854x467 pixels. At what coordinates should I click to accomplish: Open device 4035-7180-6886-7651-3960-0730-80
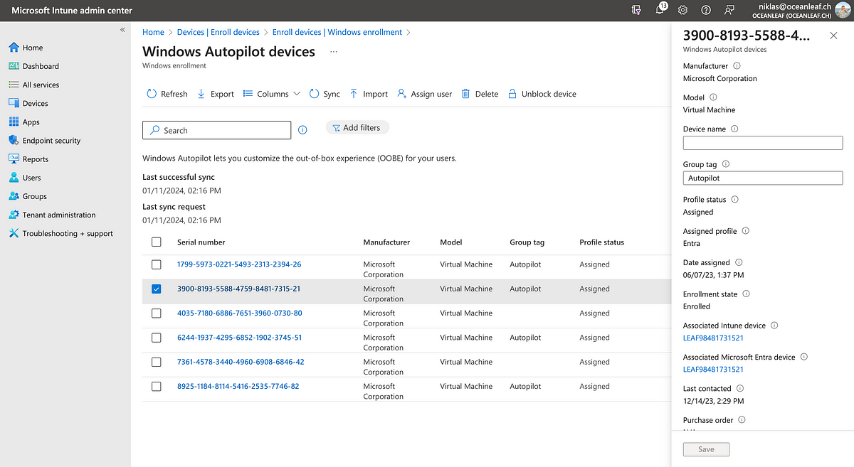pos(239,313)
